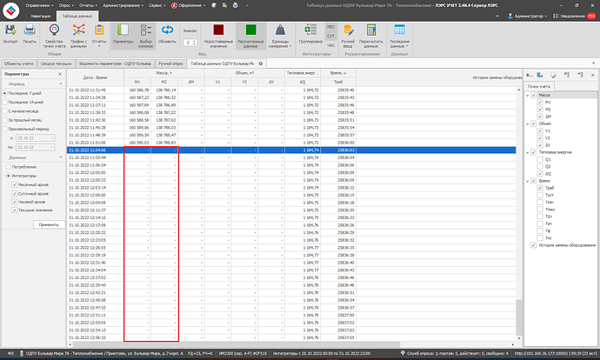This screenshot has height=360, width=600.
Task: Open the Сервис menu
Action: click(157, 5)
